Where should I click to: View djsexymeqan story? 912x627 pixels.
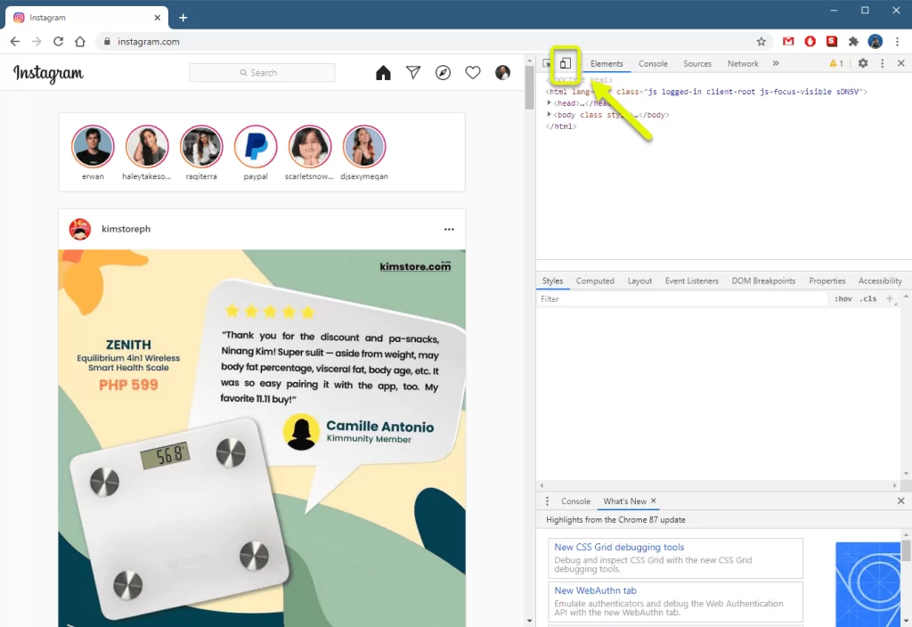pyautogui.click(x=364, y=147)
